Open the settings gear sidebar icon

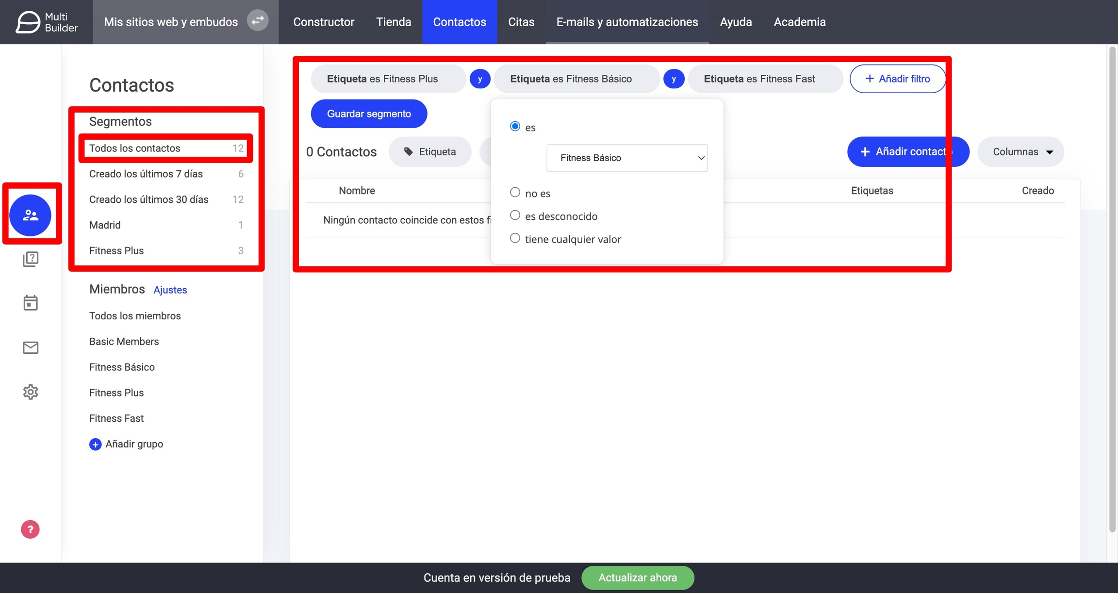coord(31,392)
